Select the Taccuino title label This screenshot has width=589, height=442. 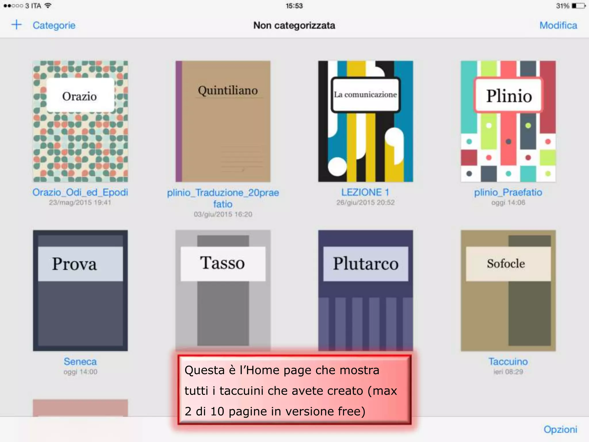point(508,361)
